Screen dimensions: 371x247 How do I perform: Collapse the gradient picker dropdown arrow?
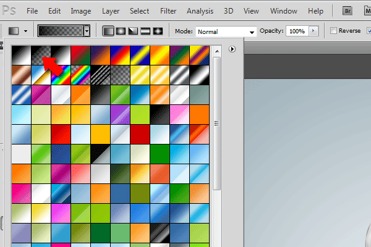tap(87, 31)
